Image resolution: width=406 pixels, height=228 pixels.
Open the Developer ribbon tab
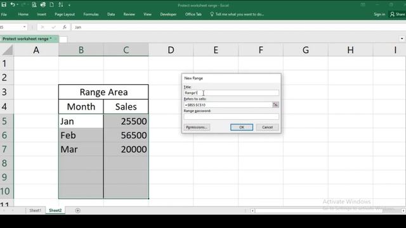pos(168,15)
